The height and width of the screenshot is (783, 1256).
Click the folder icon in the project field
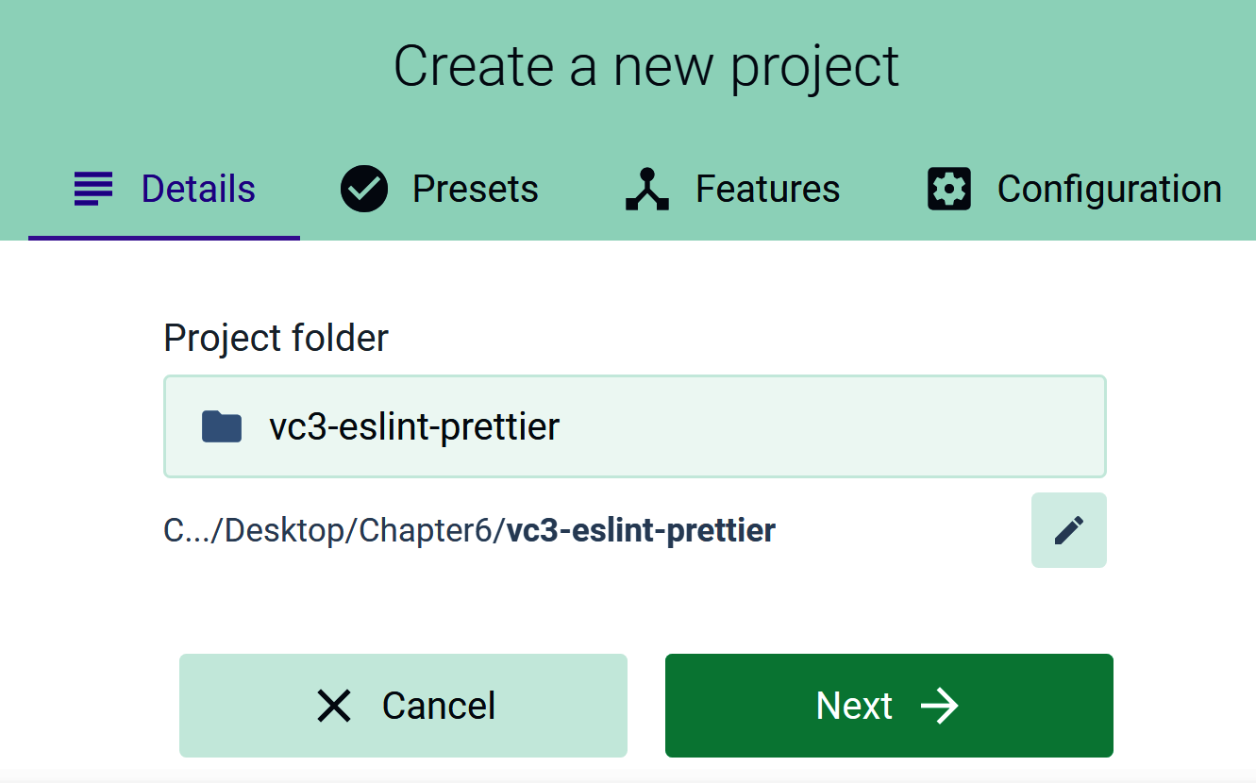tap(222, 426)
